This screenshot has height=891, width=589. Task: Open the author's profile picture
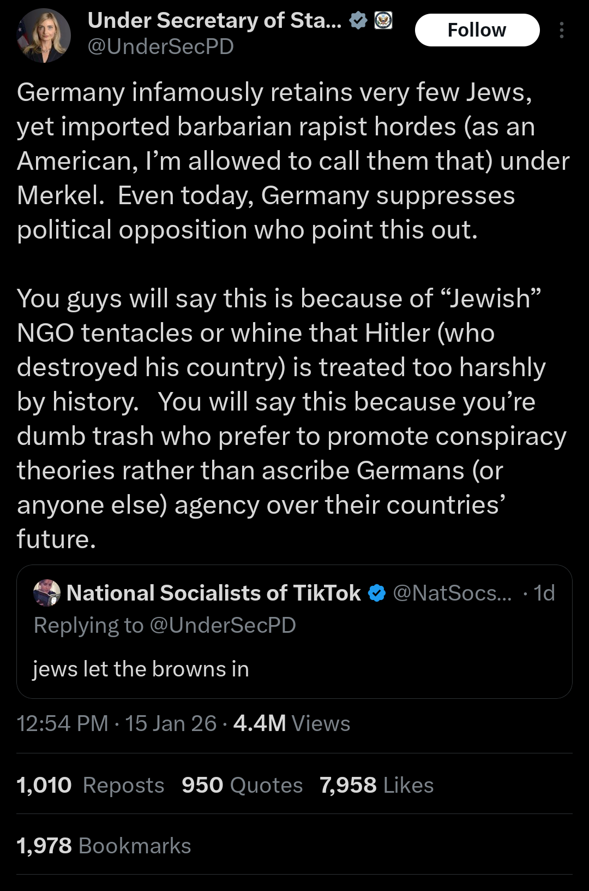44,35
